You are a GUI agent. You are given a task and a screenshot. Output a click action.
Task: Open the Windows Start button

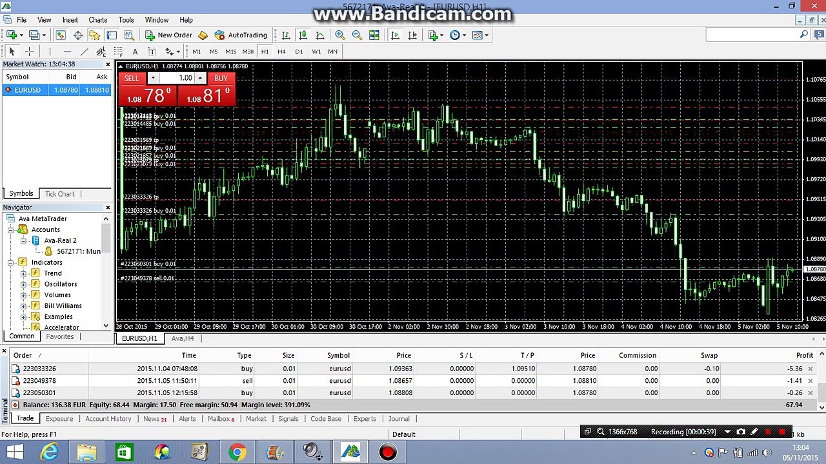coord(14,452)
